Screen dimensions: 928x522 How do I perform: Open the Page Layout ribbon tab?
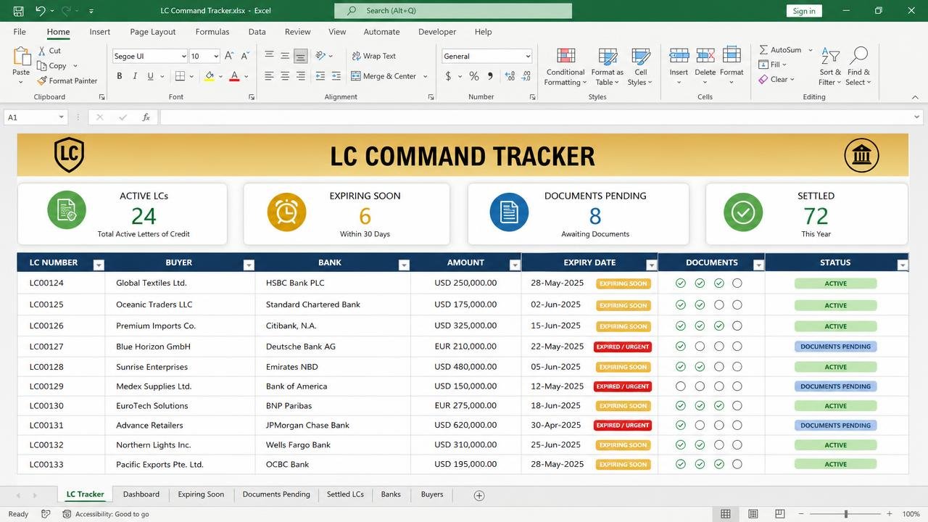[x=153, y=32]
